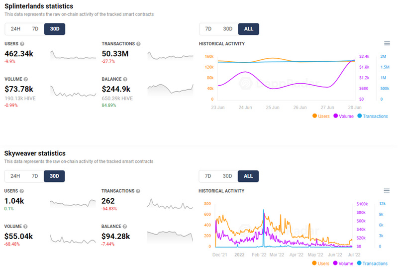398x272 pixels.
Task: Switch Splinterlands chart to 7D
Action: click(208, 29)
